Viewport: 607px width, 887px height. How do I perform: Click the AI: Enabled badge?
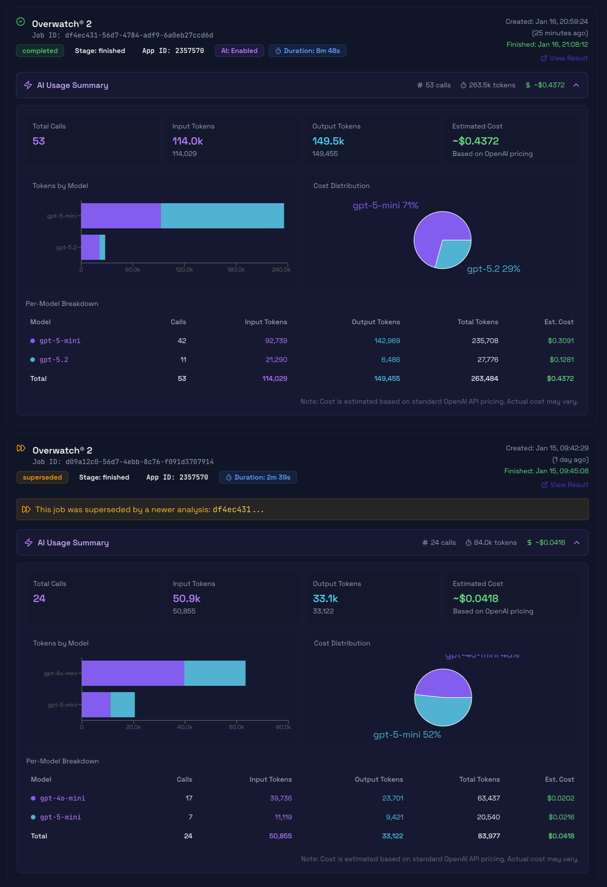(239, 51)
